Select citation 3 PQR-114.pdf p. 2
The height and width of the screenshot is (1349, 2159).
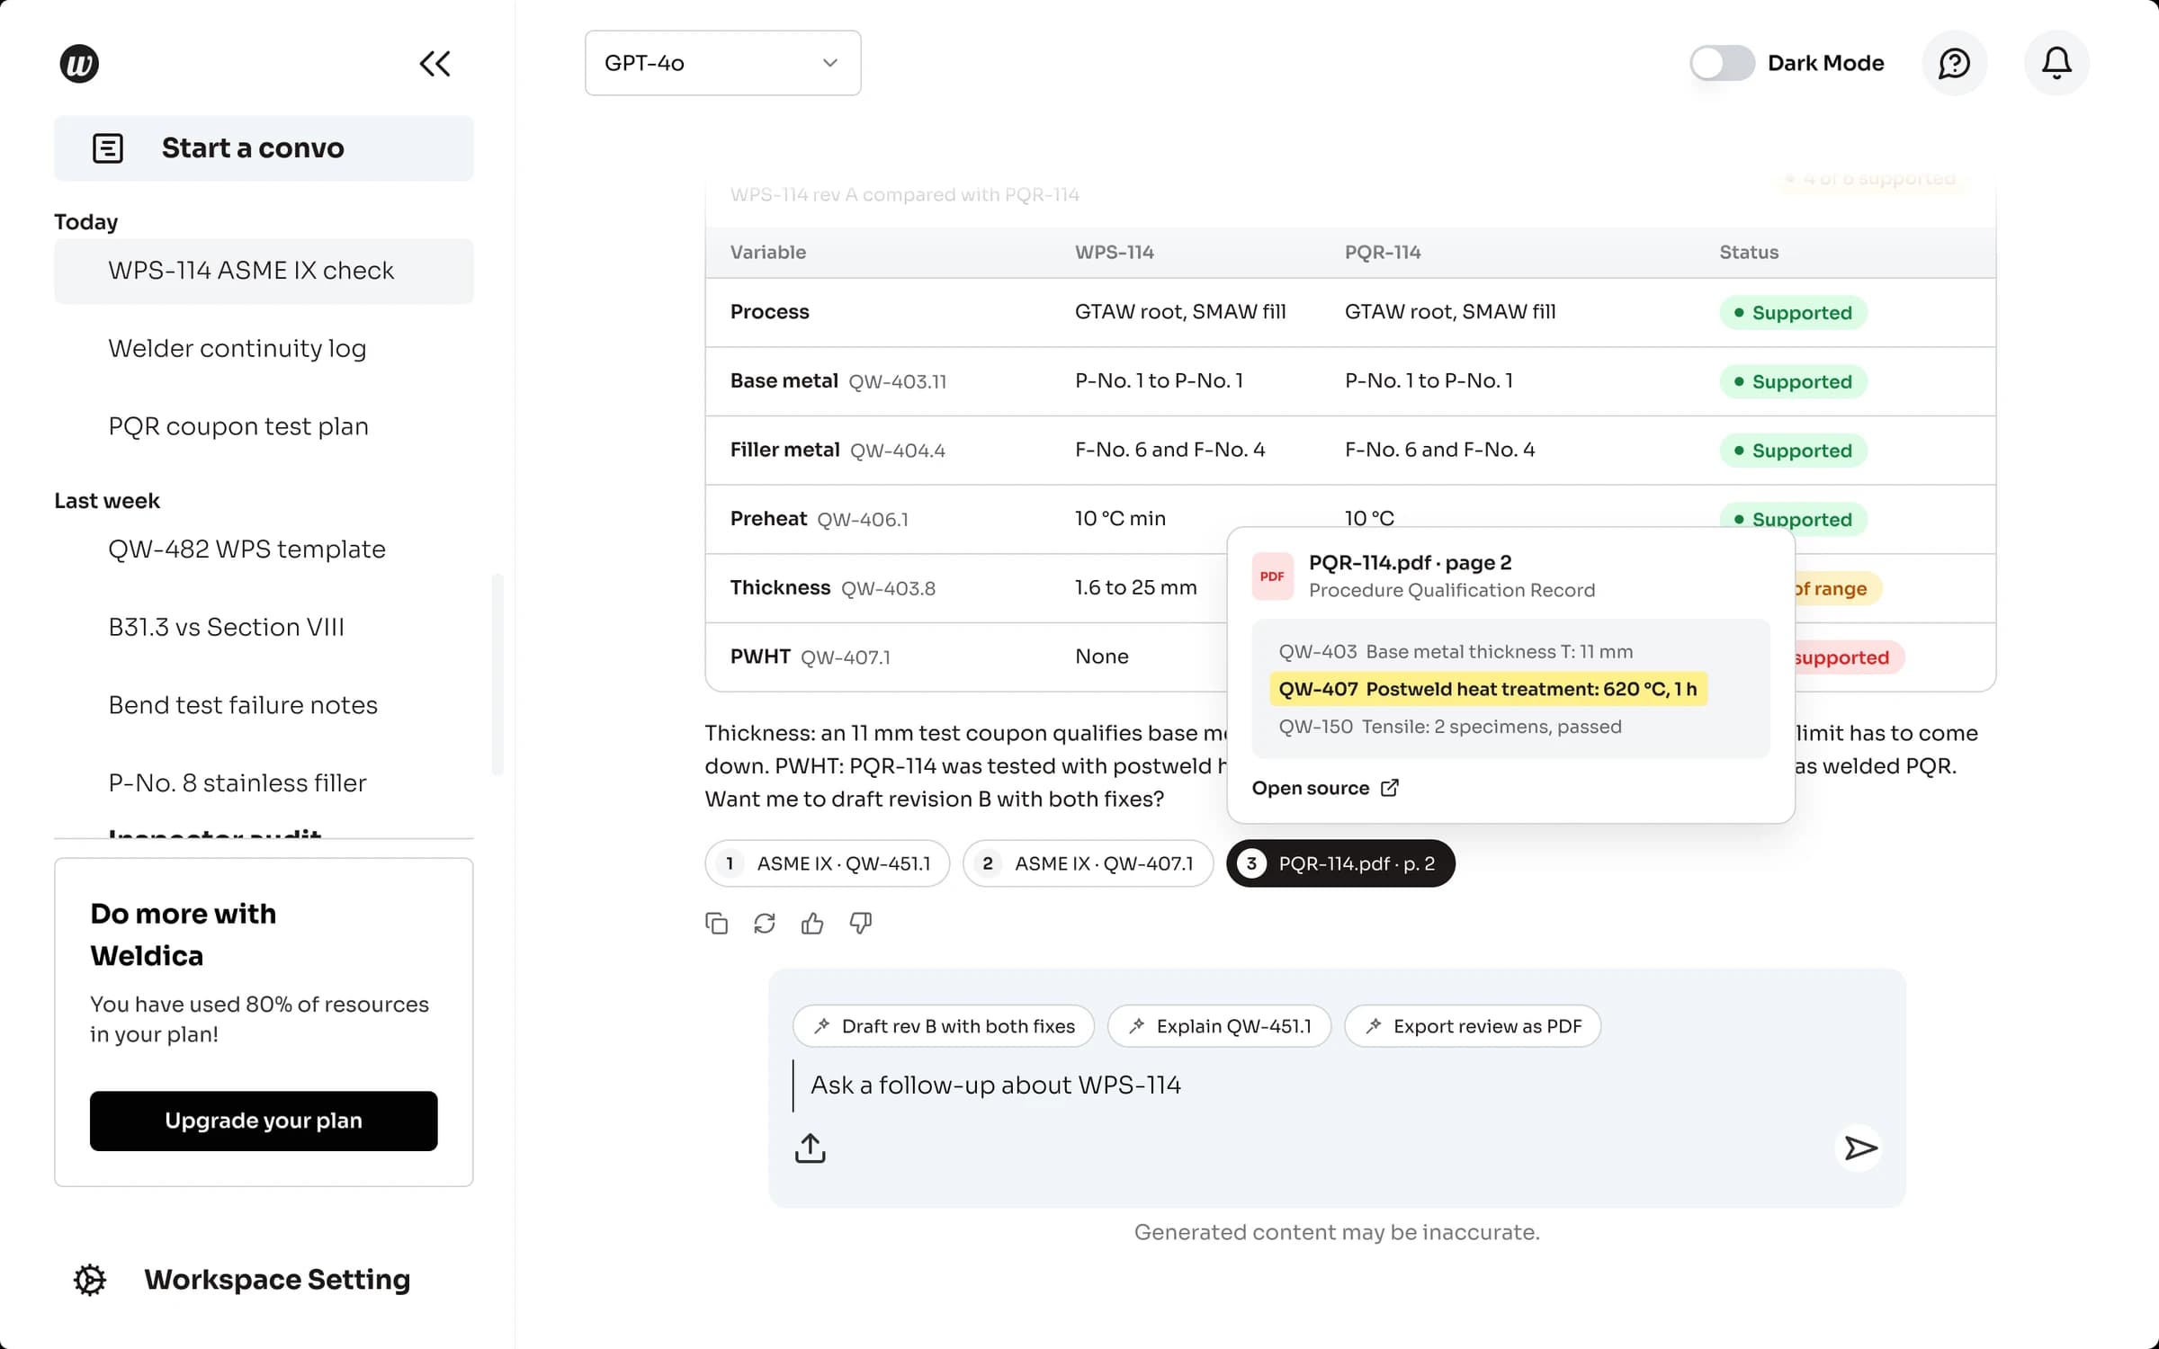point(1340,863)
